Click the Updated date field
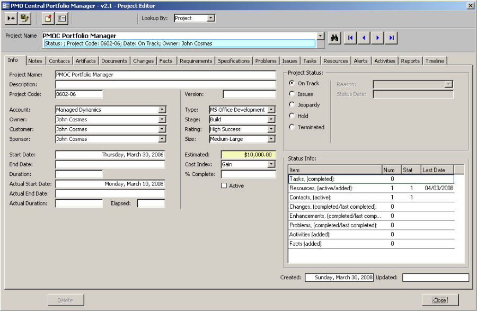The height and width of the screenshot is (311, 477). tap(435, 277)
